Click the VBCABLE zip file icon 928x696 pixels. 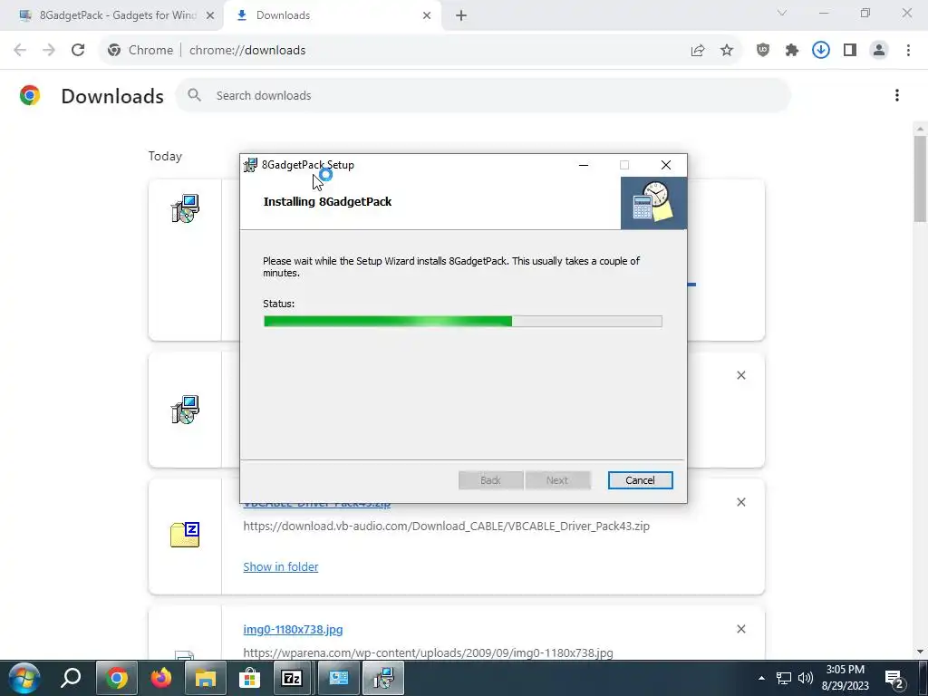click(185, 535)
